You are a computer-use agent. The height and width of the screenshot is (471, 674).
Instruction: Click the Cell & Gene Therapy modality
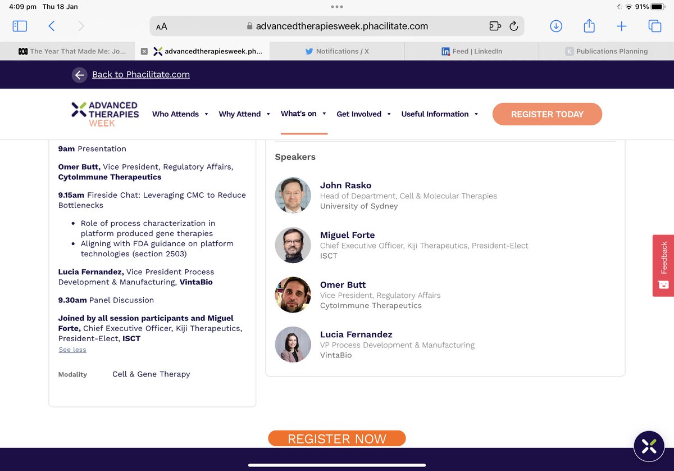[x=151, y=374]
